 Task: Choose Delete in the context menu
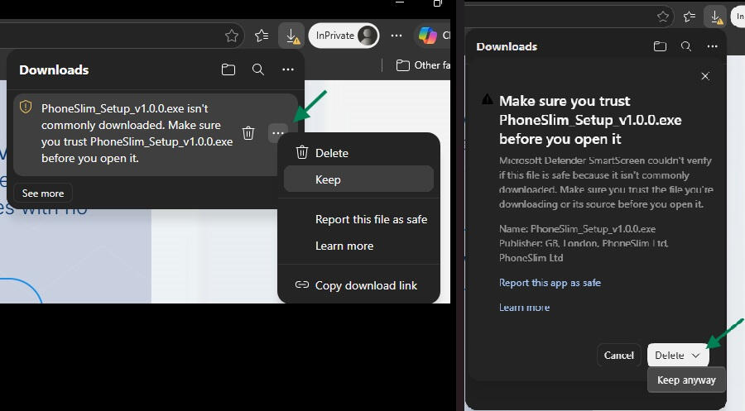(x=358, y=153)
